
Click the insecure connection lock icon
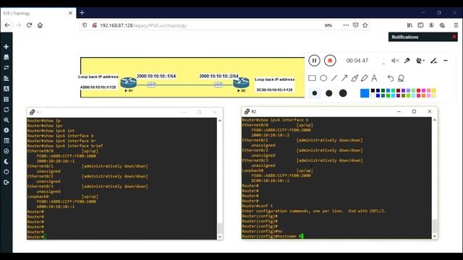click(x=95, y=25)
